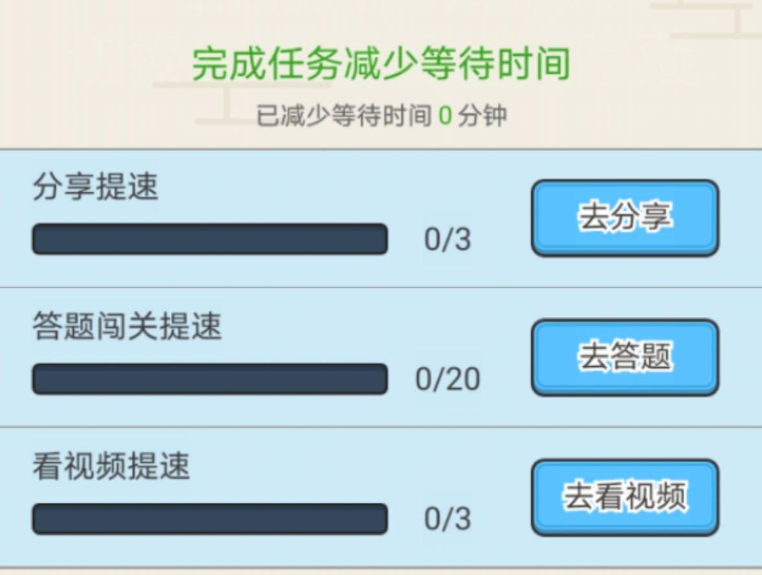The height and width of the screenshot is (575, 762).
Task: Select the 答题闯关提速 task label
Action: tap(127, 327)
